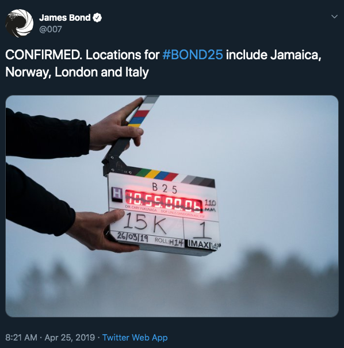The height and width of the screenshot is (348, 344).
Task: Open the clapperboard photo attachment
Action: coord(172,206)
